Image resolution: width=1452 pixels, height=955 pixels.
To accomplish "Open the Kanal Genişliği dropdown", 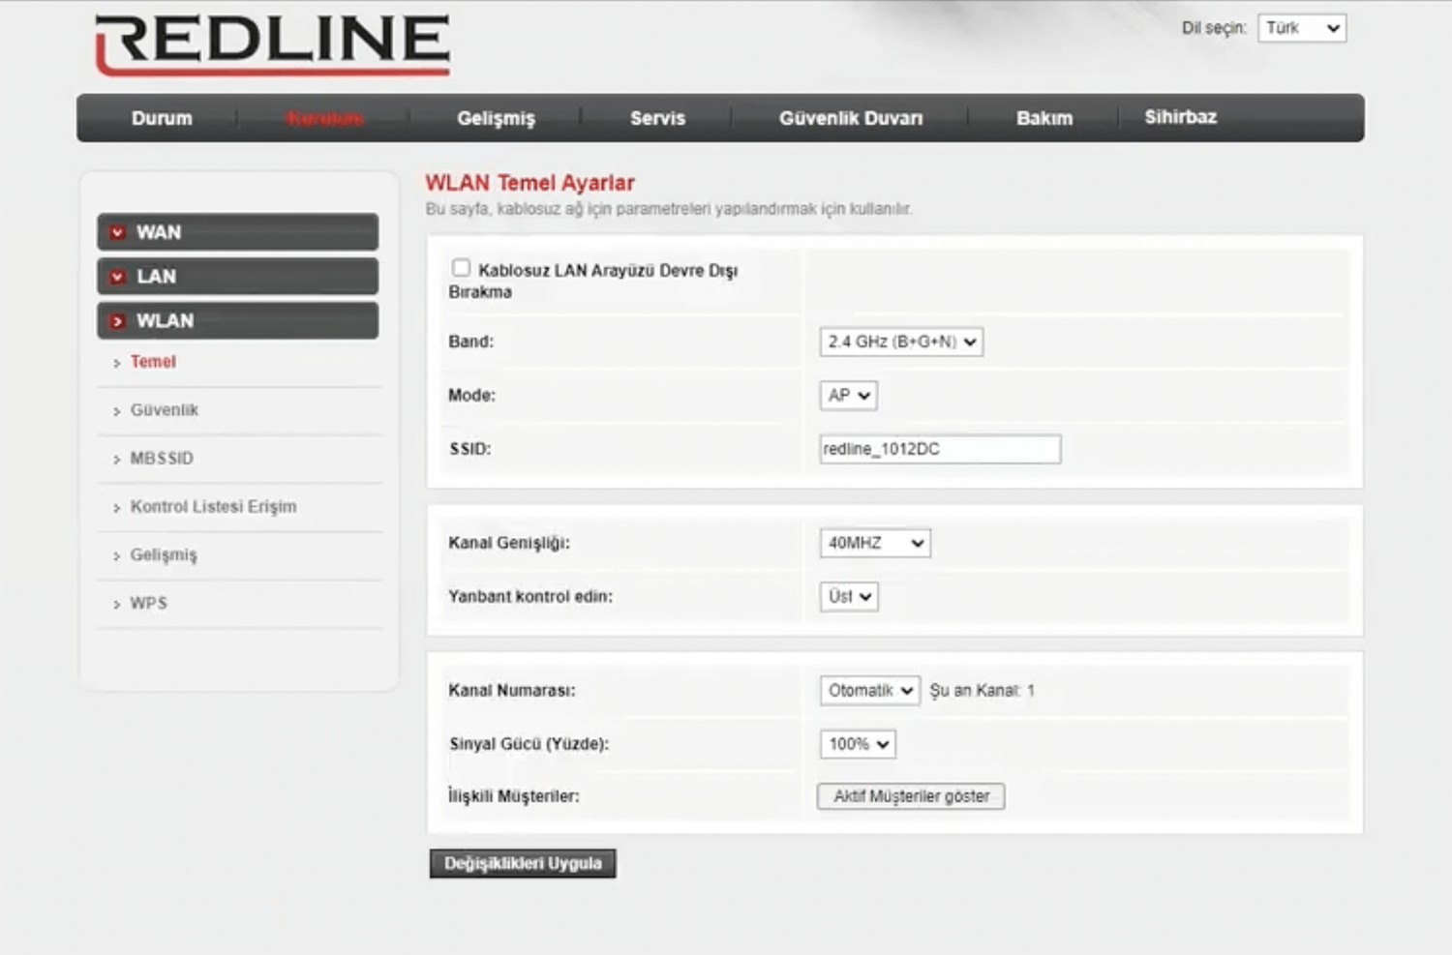I will 874,543.
